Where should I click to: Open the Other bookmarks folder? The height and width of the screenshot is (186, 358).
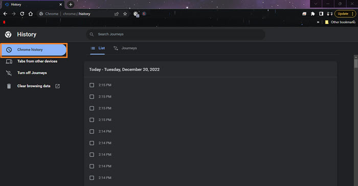pyautogui.click(x=340, y=22)
